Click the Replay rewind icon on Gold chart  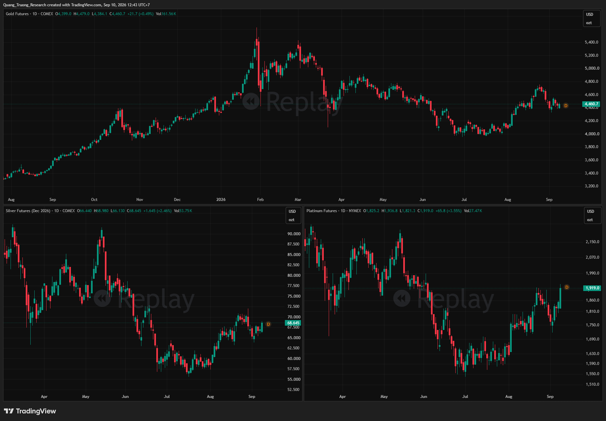[251, 101]
